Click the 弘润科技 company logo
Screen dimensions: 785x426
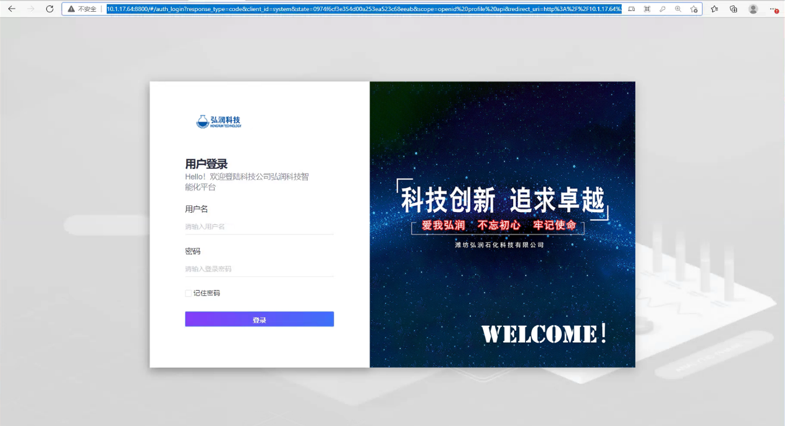[x=219, y=121]
